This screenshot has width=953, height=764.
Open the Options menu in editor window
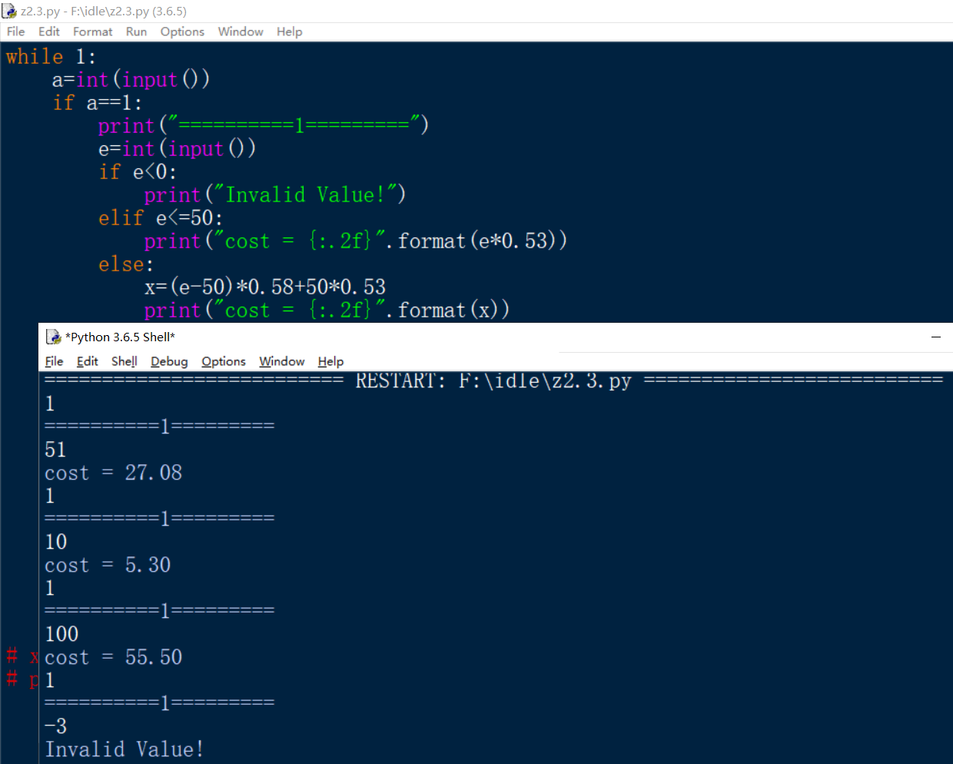(182, 32)
